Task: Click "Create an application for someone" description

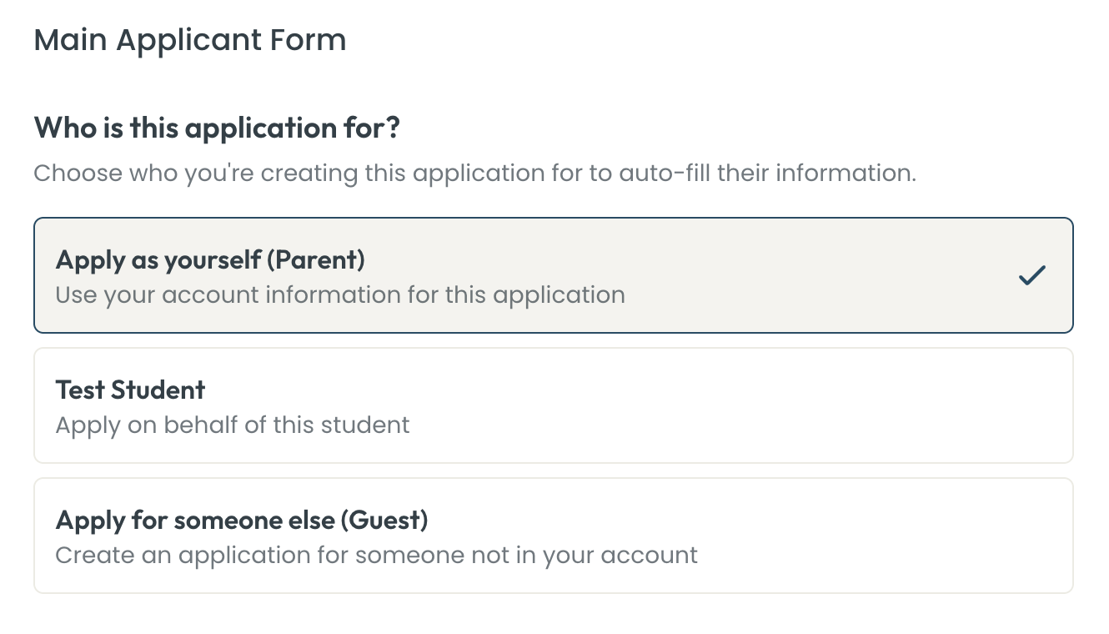Action: point(376,556)
